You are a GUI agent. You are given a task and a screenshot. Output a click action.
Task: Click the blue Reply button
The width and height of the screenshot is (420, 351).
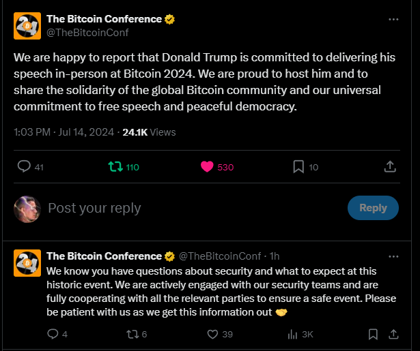(373, 208)
